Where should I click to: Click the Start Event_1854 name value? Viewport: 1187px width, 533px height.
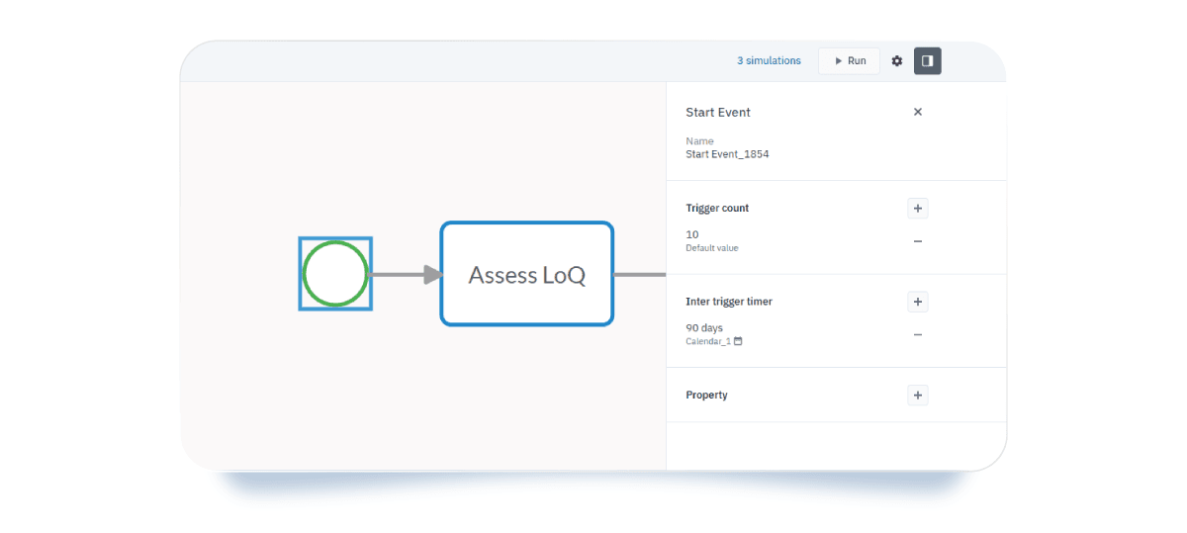pos(727,154)
